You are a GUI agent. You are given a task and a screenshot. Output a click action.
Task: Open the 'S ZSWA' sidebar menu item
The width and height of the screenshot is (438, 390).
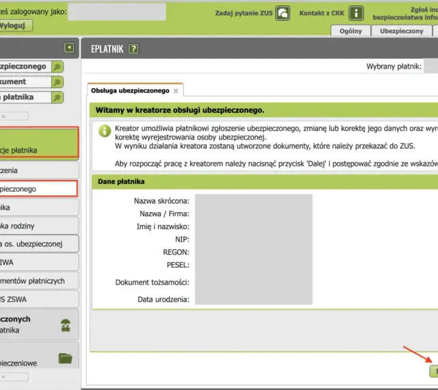pyautogui.click(x=39, y=299)
